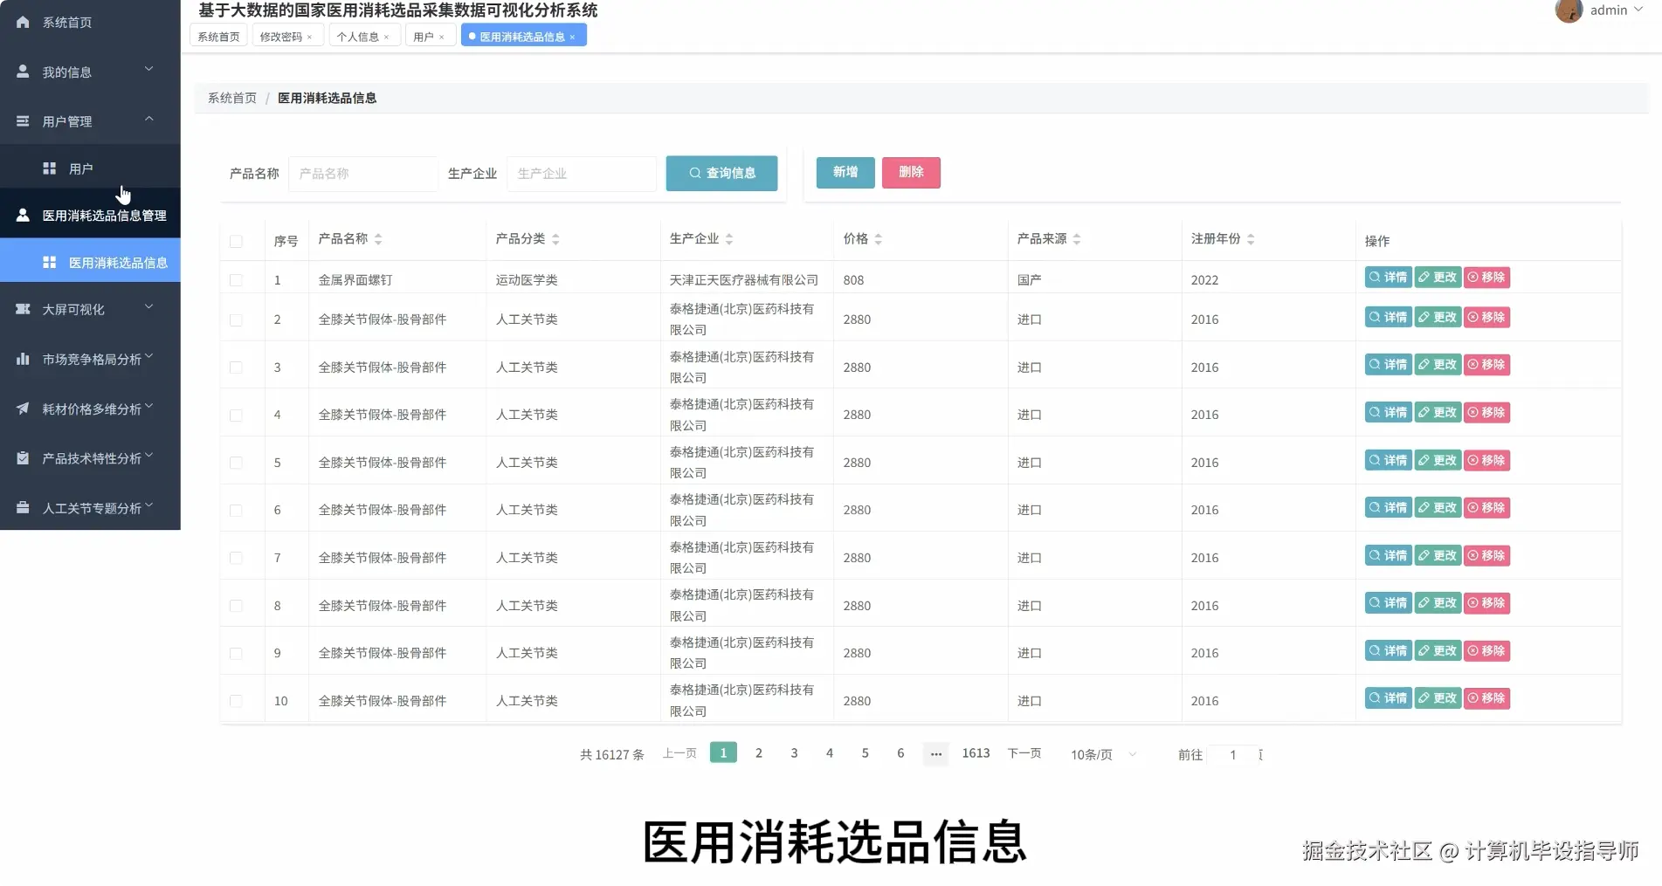Image resolution: width=1662 pixels, height=886 pixels.
Task: Go to 下一页 in pagination
Action: pyautogui.click(x=1024, y=753)
